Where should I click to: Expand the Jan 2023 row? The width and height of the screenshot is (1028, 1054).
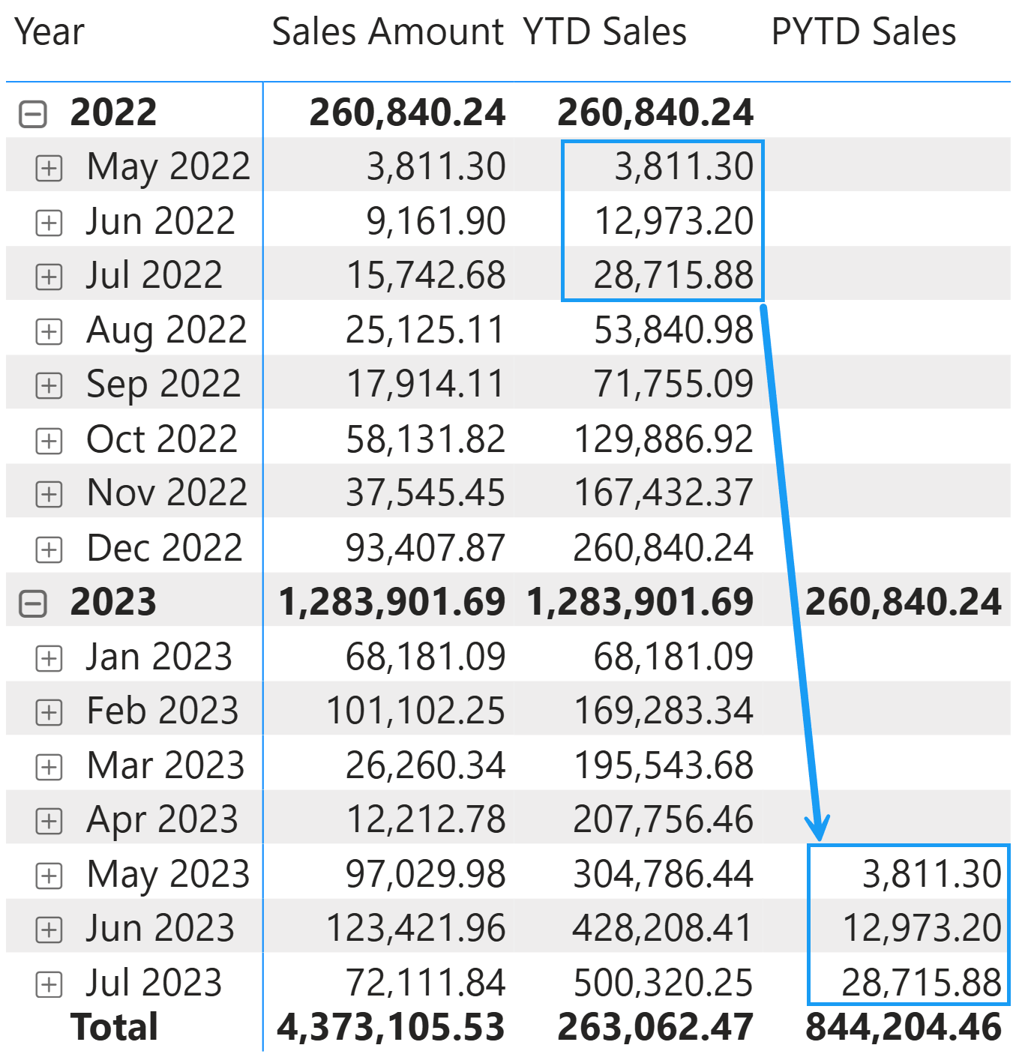tap(49, 658)
